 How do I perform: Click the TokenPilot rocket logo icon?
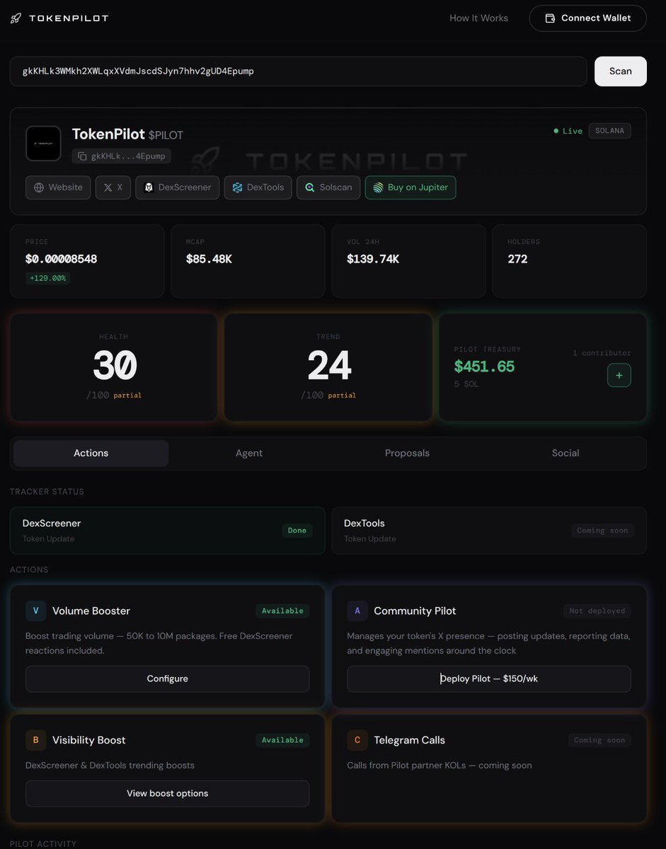(16, 18)
